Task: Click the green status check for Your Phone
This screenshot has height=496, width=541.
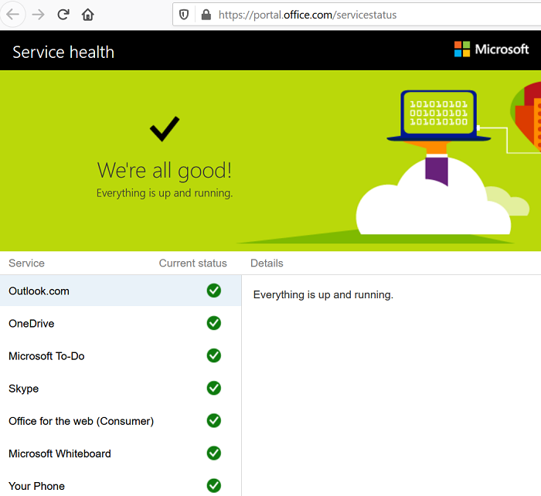Action: [x=214, y=485]
